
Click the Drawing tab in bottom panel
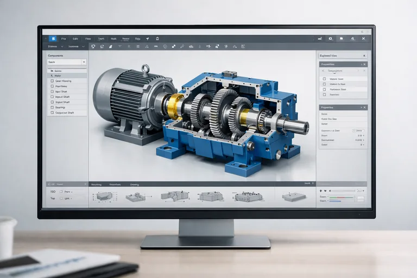[134, 185]
